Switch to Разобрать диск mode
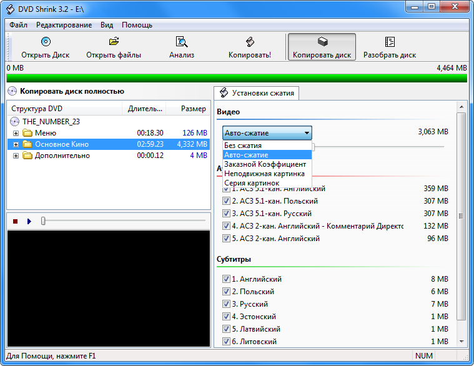Viewport: 474px width, 366px height. point(390,47)
